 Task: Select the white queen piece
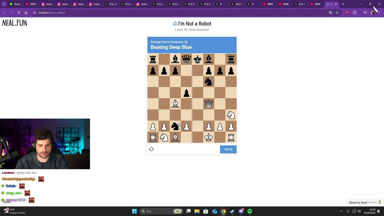click(209, 104)
